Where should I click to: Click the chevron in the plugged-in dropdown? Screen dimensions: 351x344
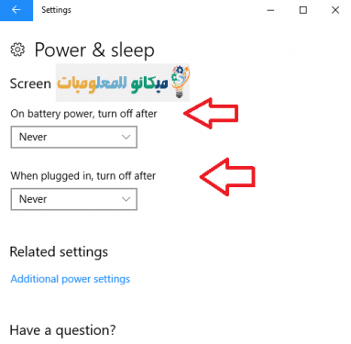click(126, 199)
